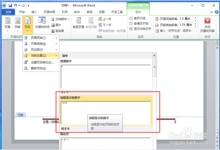Viewport: 220px width, 150px height.
Task: Click the page number gallery scrollbar thumb
Action: coord(154,67)
